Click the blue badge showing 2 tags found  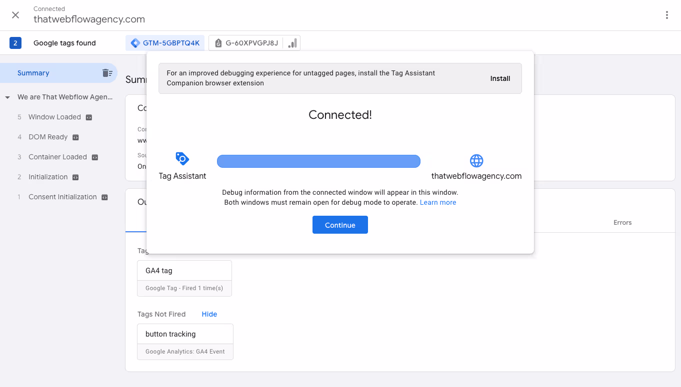pos(15,43)
